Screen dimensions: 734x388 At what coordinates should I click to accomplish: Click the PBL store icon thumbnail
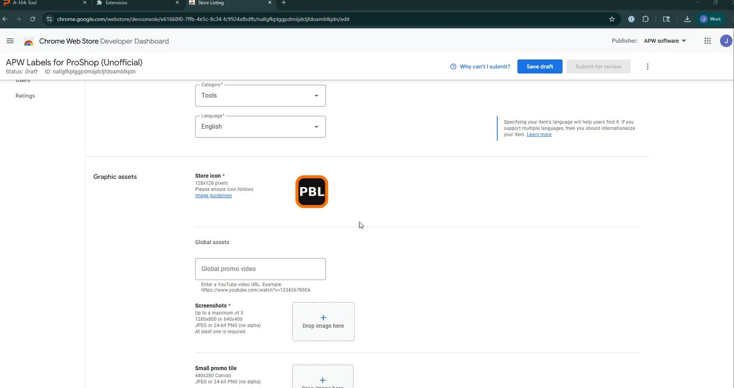311,192
